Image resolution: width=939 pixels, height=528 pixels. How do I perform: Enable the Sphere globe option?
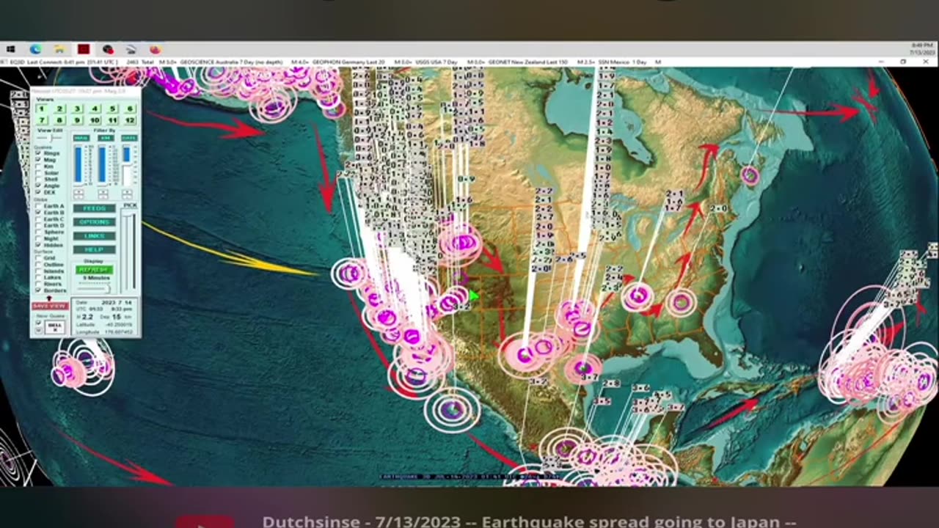tap(37, 232)
